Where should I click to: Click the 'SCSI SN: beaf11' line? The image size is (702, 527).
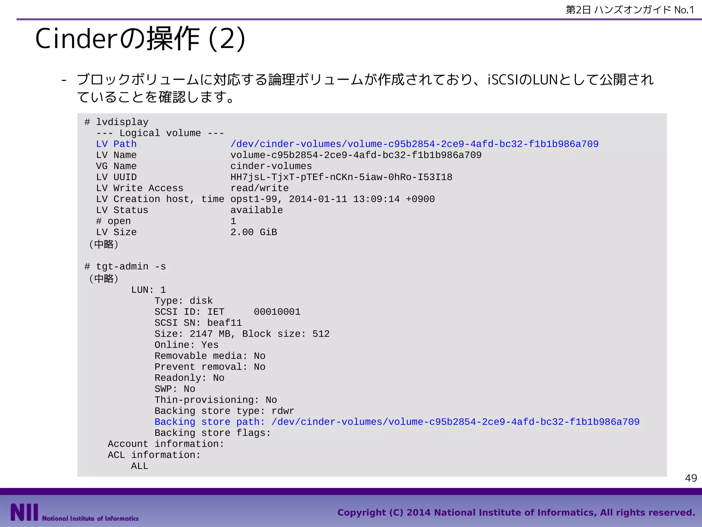click(x=198, y=323)
